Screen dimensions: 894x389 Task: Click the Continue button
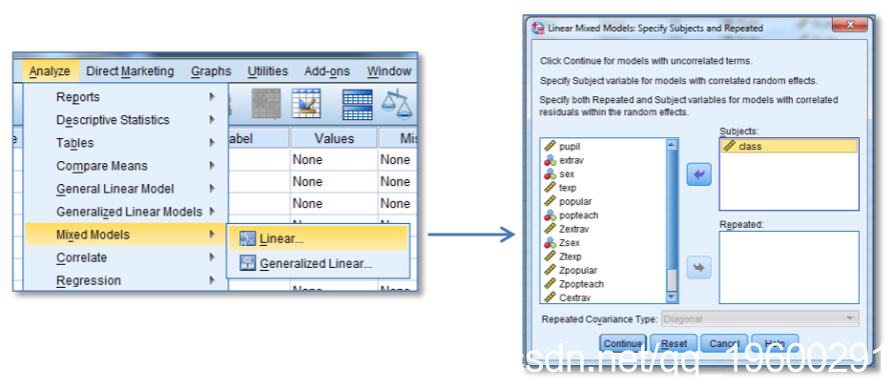click(623, 343)
